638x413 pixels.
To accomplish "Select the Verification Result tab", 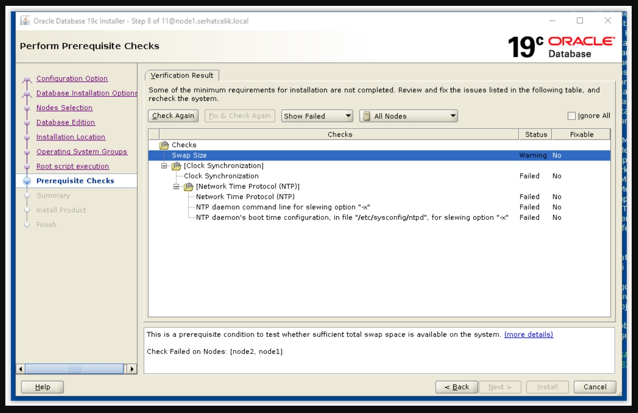I will [182, 76].
